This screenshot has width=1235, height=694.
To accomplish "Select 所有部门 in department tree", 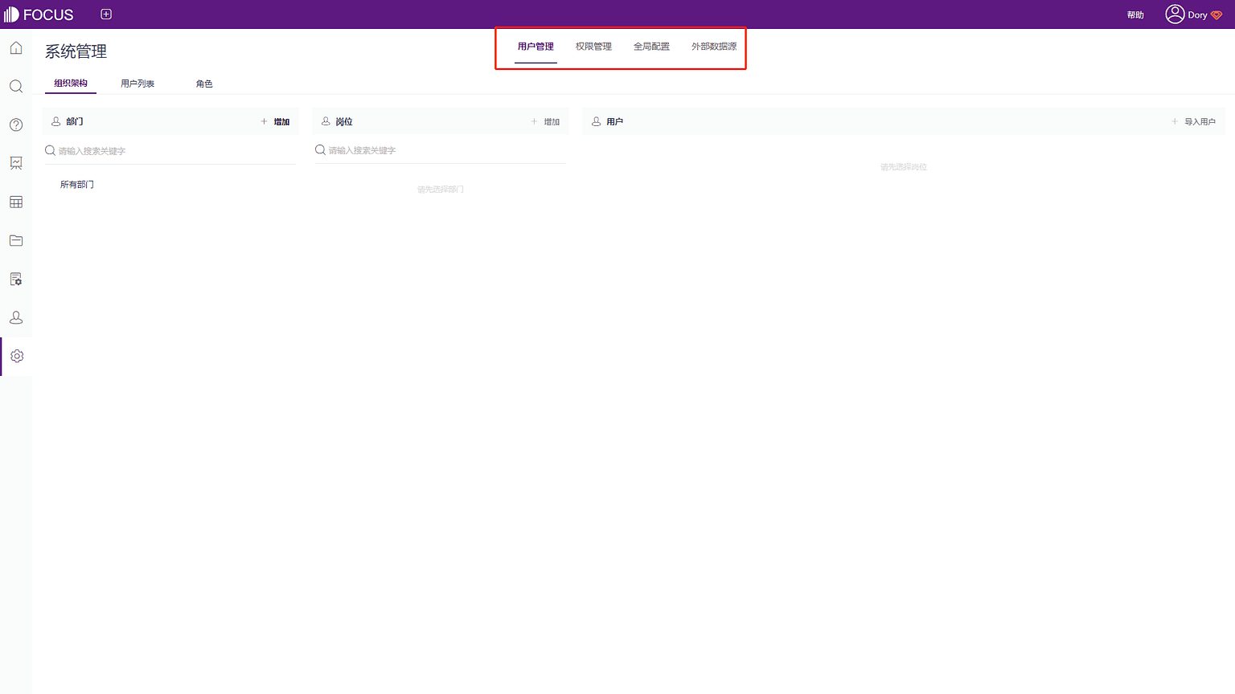I will click(x=77, y=185).
